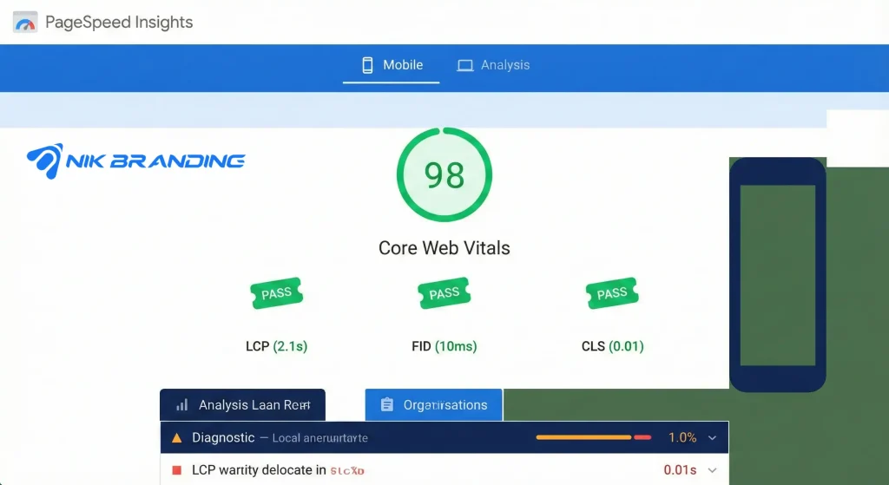Click the PASS badge above LCP
Image resolution: width=889 pixels, height=485 pixels.
click(277, 293)
